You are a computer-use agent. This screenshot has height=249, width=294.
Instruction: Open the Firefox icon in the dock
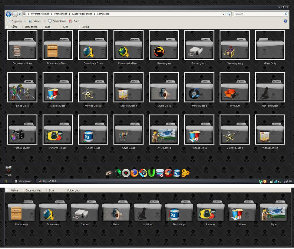(x=134, y=173)
